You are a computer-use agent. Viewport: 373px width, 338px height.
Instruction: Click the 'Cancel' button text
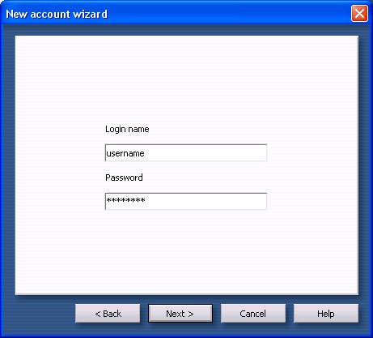coord(252,314)
